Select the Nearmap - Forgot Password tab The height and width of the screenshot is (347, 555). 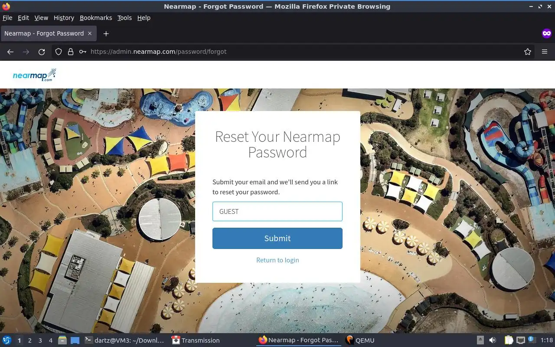(48, 33)
